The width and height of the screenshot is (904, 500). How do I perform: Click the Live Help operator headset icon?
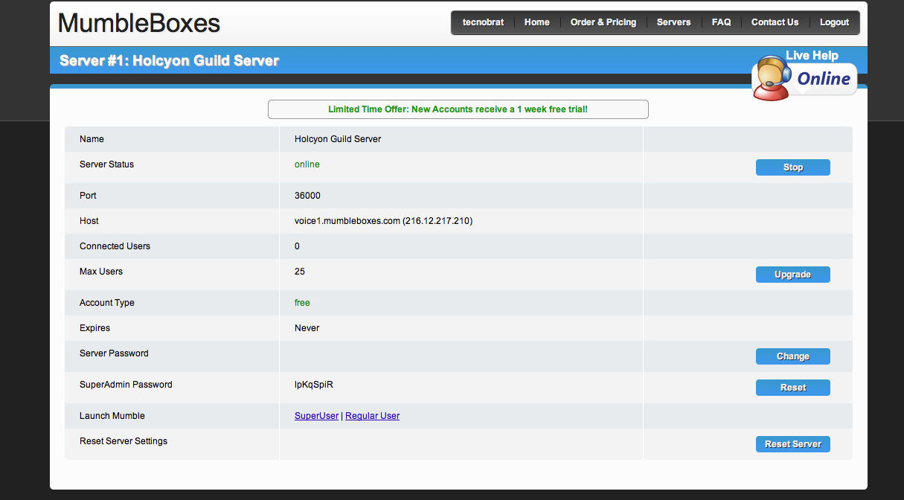pos(771,79)
